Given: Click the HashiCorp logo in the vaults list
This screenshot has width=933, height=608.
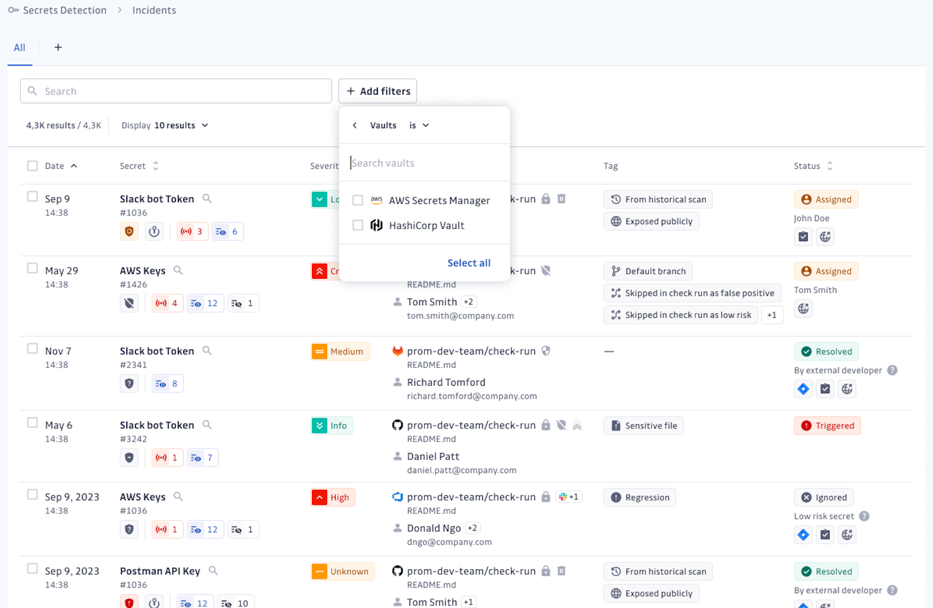Looking at the screenshot, I should point(376,225).
